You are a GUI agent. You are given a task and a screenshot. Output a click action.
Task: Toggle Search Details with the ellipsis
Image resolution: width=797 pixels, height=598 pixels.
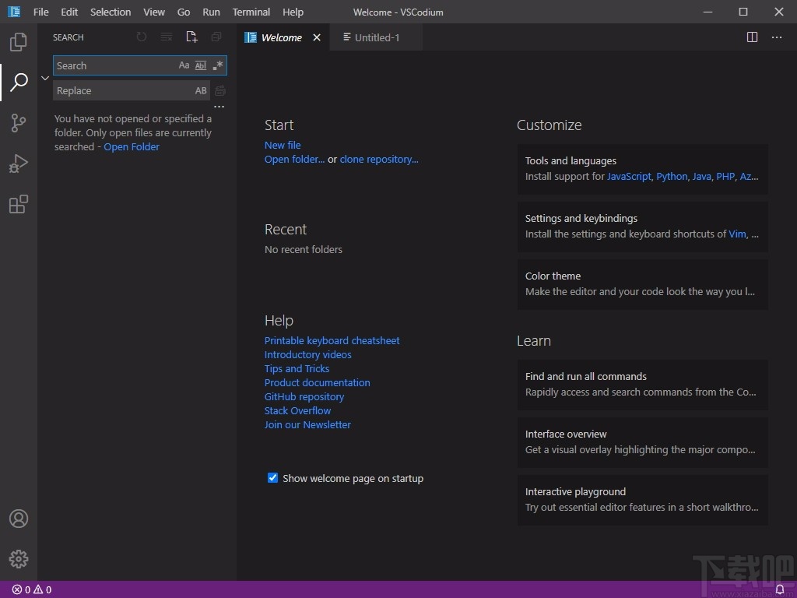click(x=219, y=107)
